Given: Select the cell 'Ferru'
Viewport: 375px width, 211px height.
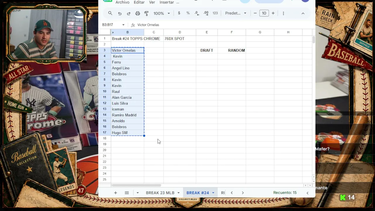Looking at the screenshot, I should click(127, 62).
